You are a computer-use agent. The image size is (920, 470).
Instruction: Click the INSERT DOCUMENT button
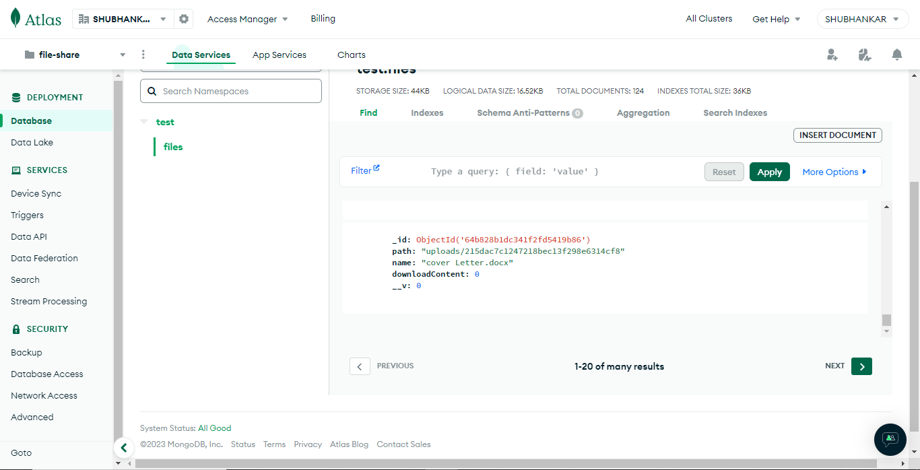tap(838, 135)
